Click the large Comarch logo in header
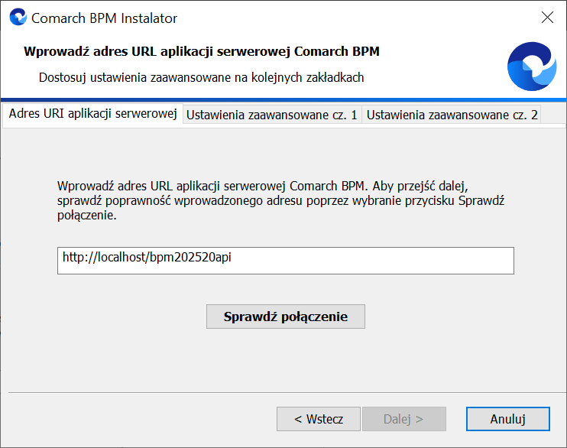 (x=532, y=67)
